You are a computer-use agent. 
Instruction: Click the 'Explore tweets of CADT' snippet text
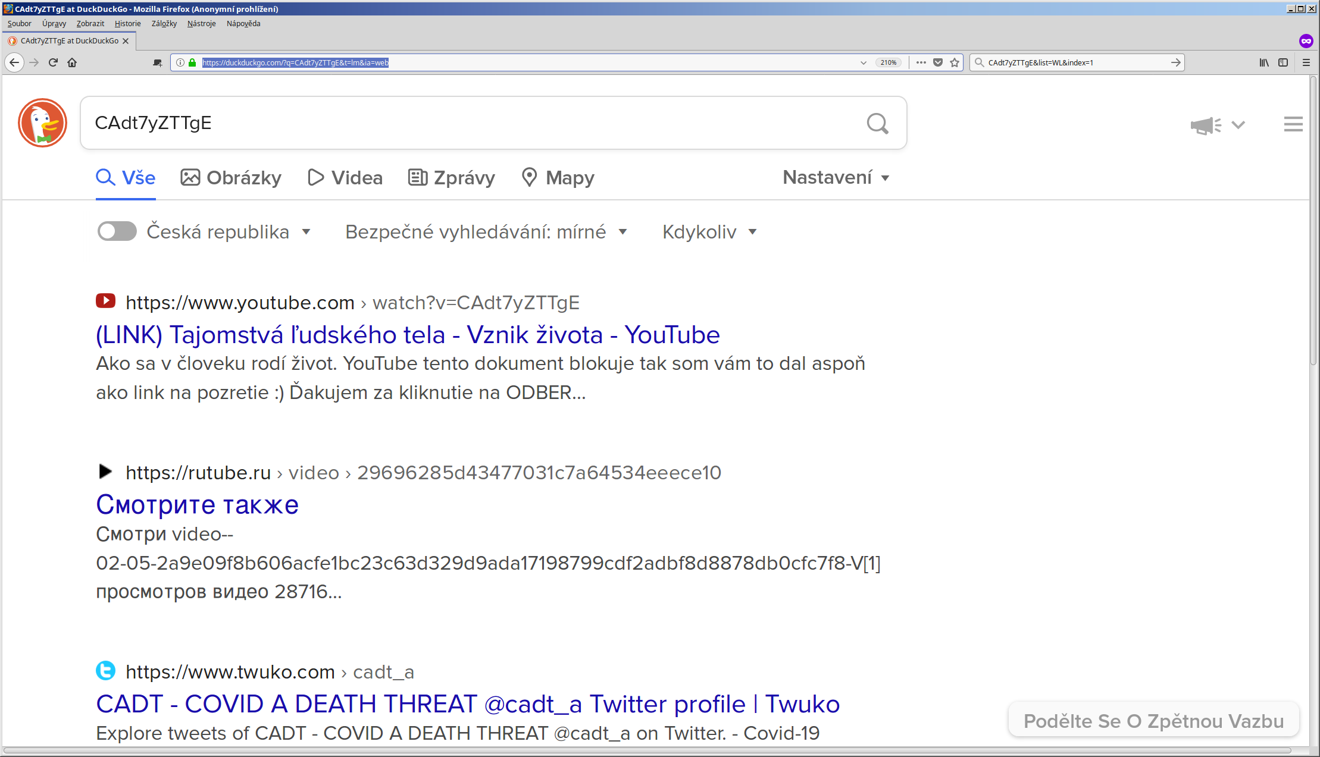(458, 733)
